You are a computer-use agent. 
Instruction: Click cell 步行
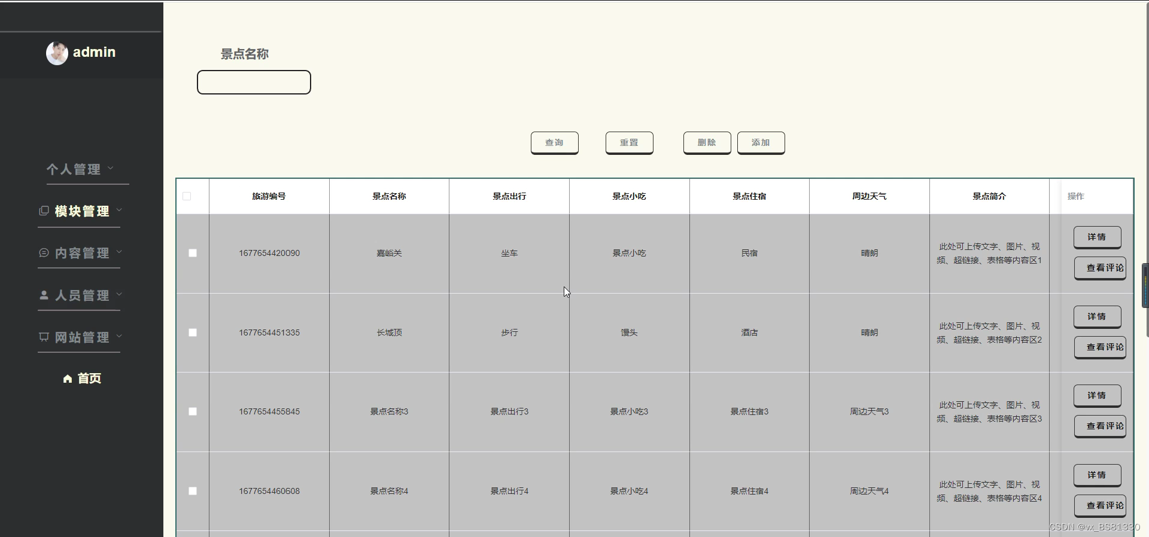coord(509,332)
